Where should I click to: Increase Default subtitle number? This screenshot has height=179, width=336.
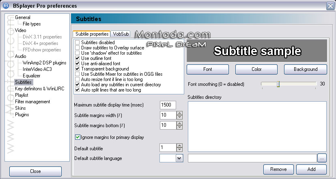coord(180,145)
